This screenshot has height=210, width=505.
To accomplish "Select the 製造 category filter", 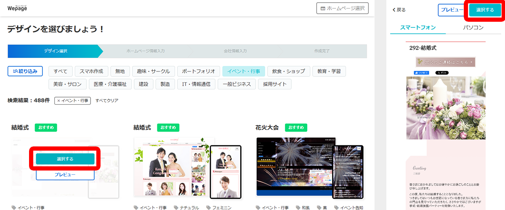I will click(165, 84).
